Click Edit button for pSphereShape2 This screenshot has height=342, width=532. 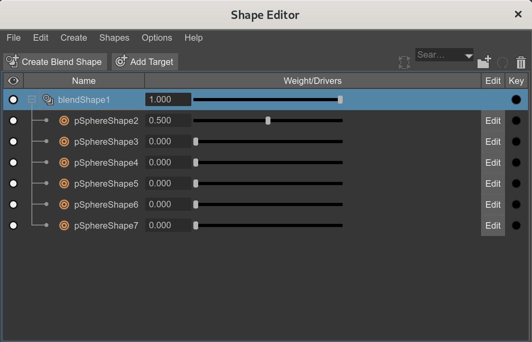(x=493, y=121)
